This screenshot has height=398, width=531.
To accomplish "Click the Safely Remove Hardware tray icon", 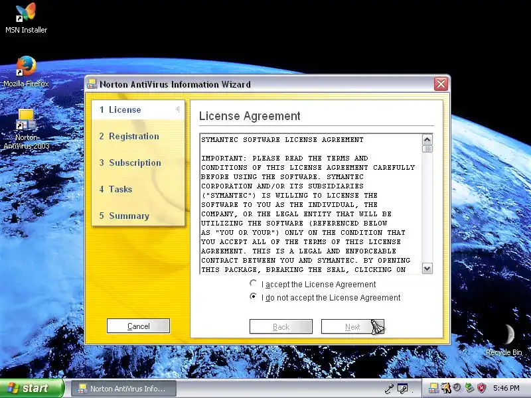I will (469, 388).
